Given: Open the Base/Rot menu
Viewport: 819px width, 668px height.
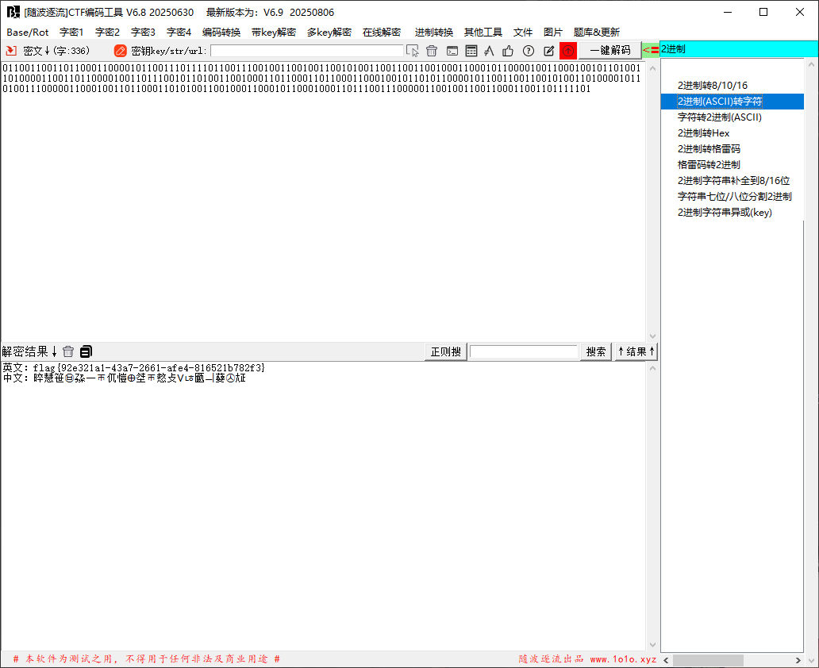Looking at the screenshot, I should point(28,33).
